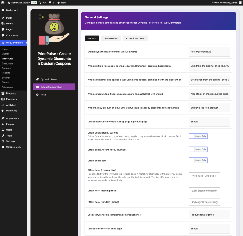
Task: Open Orders under WooCommerce
Action: tap(6, 54)
